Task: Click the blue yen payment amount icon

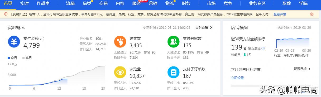Action: 14,42
